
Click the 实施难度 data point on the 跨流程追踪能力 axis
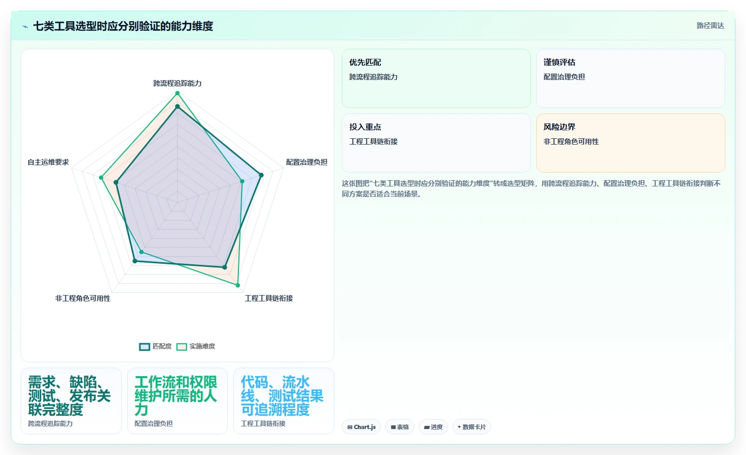[x=177, y=93]
